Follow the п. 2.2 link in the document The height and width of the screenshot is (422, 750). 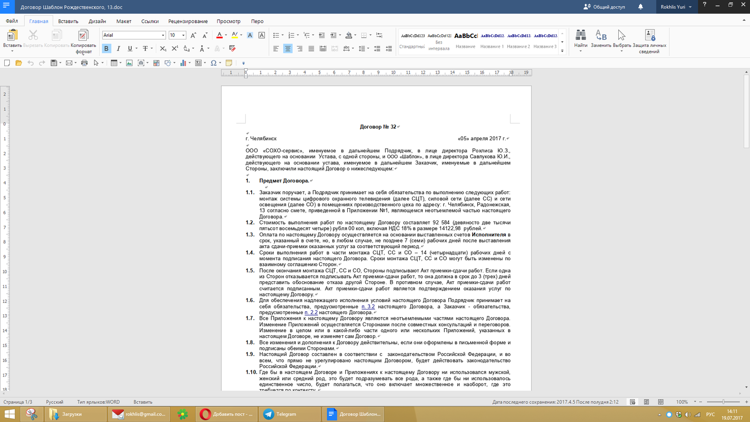point(311,312)
